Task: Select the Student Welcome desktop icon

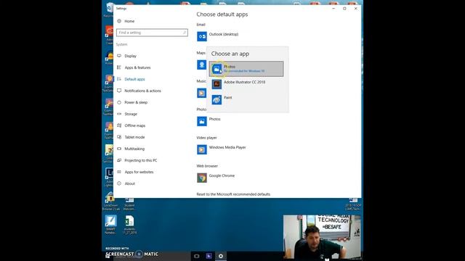Action: pyautogui.click(x=129, y=204)
